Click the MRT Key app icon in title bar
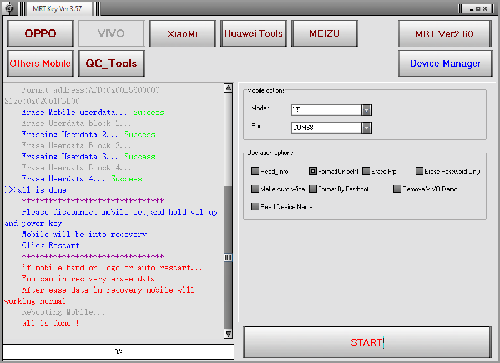 click(x=9, y=8)
